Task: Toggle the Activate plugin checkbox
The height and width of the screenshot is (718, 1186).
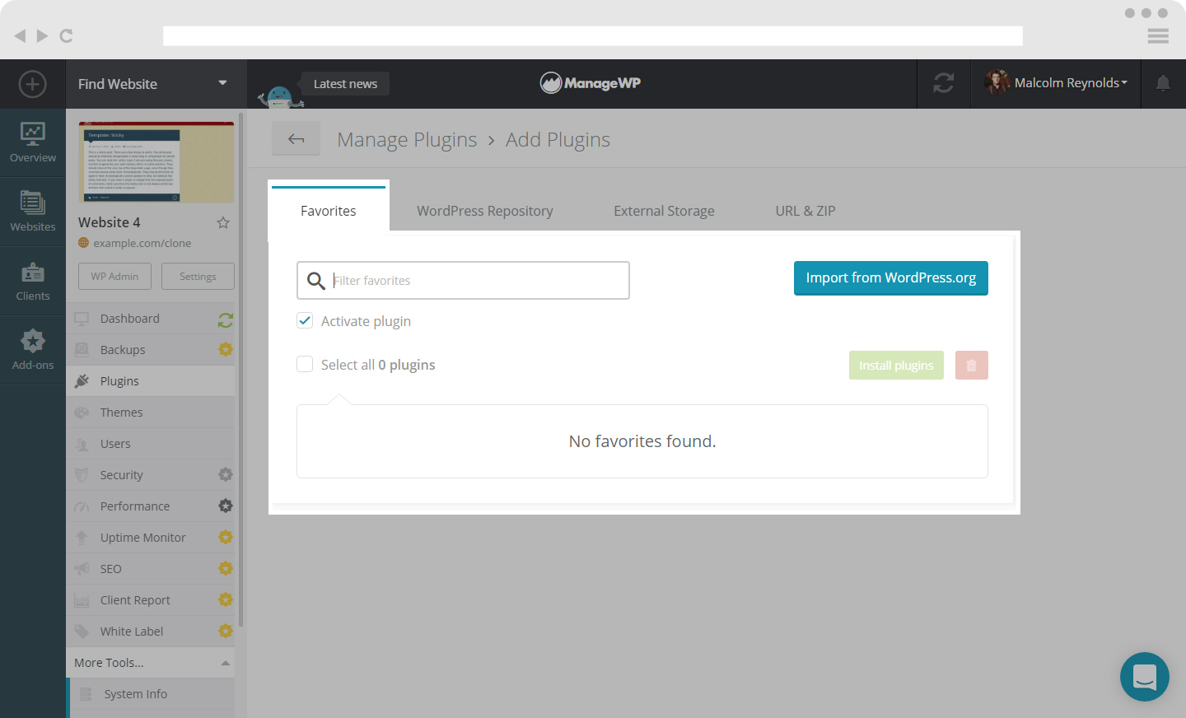Action: point(305,320)
